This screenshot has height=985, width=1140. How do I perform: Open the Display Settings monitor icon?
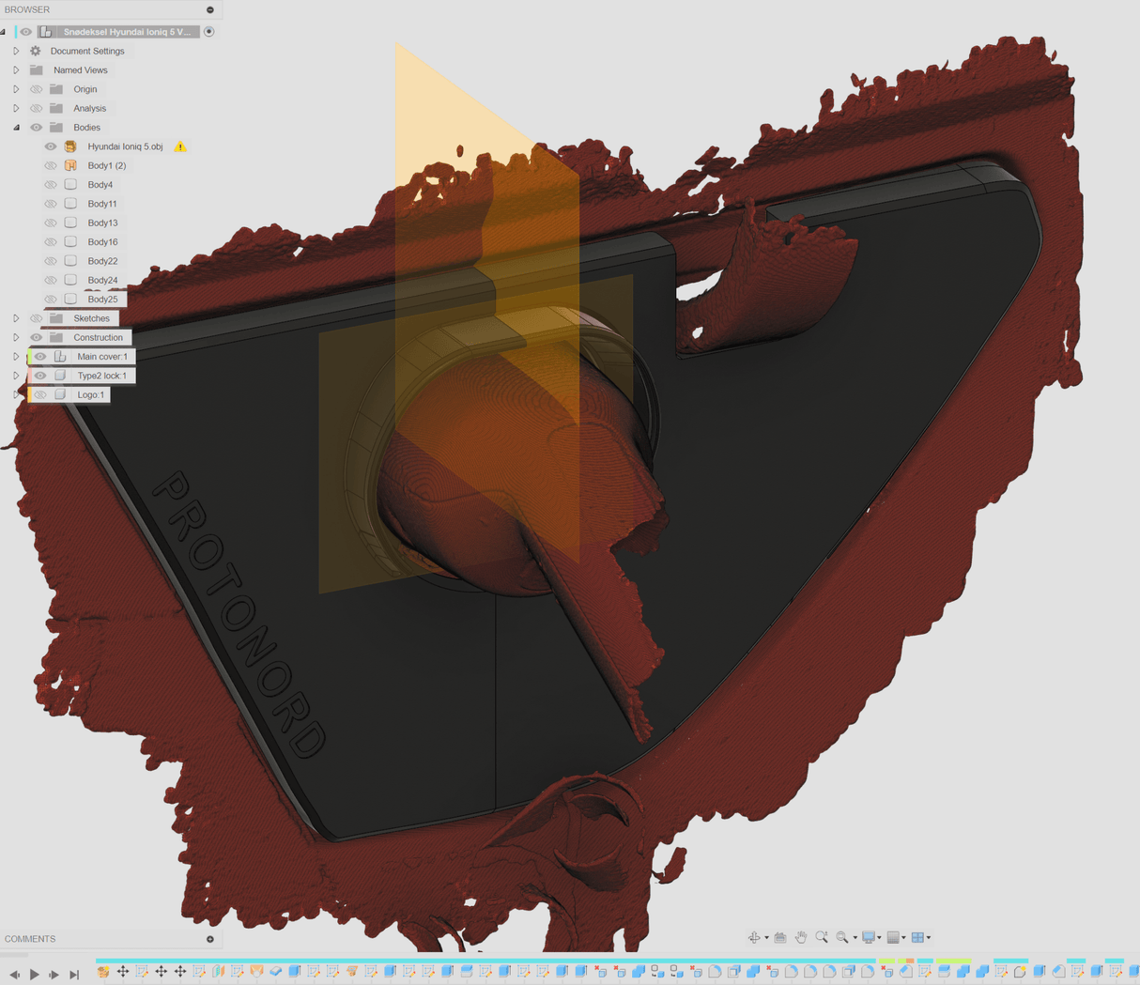869,937
